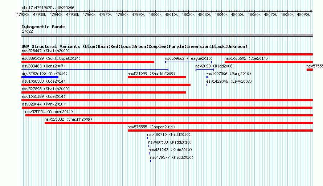Click thick blue bar of dgv3263n100
This screenshot has height=186, width=323.
coord(40,77)
